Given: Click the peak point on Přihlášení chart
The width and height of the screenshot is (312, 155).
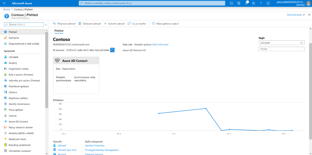Looking at the screenshot, I should point(206,108).
